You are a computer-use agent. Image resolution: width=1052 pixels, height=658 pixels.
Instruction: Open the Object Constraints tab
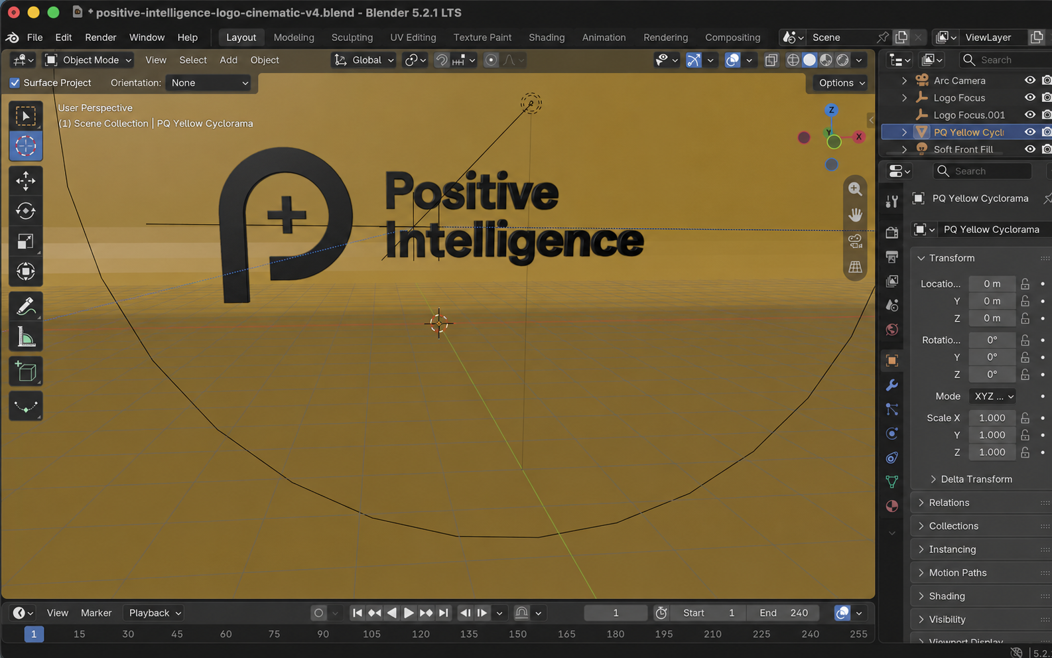[x=892, y=458]
